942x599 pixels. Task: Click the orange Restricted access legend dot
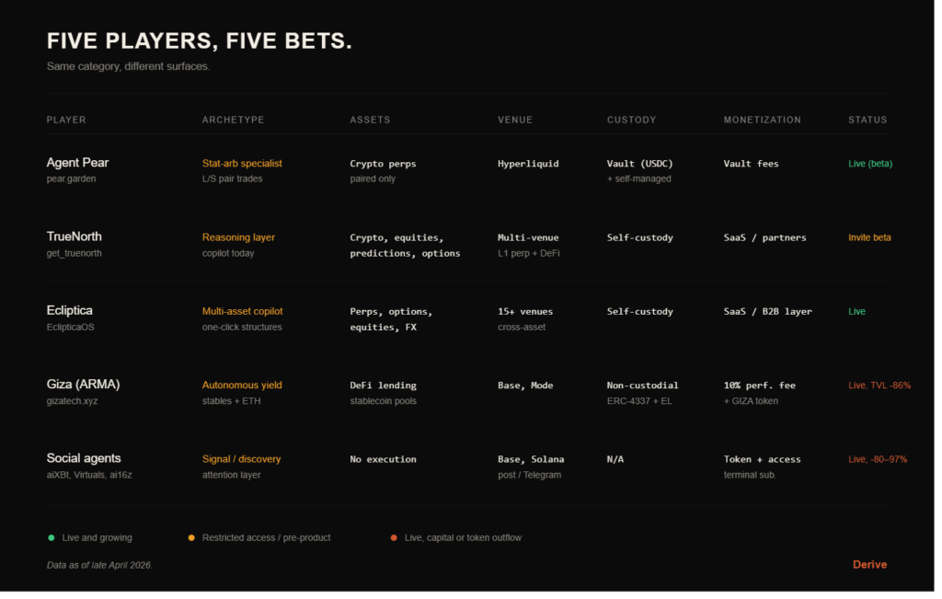pyautogui.click(x=191, y=537)
